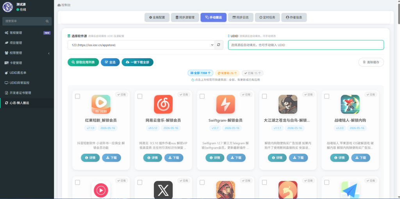Viewport: 400px width, 199px height.
Task: Tick the checkbox on 大江湖之苍龙与白鸟 card
Action: (x=264, y=96)
